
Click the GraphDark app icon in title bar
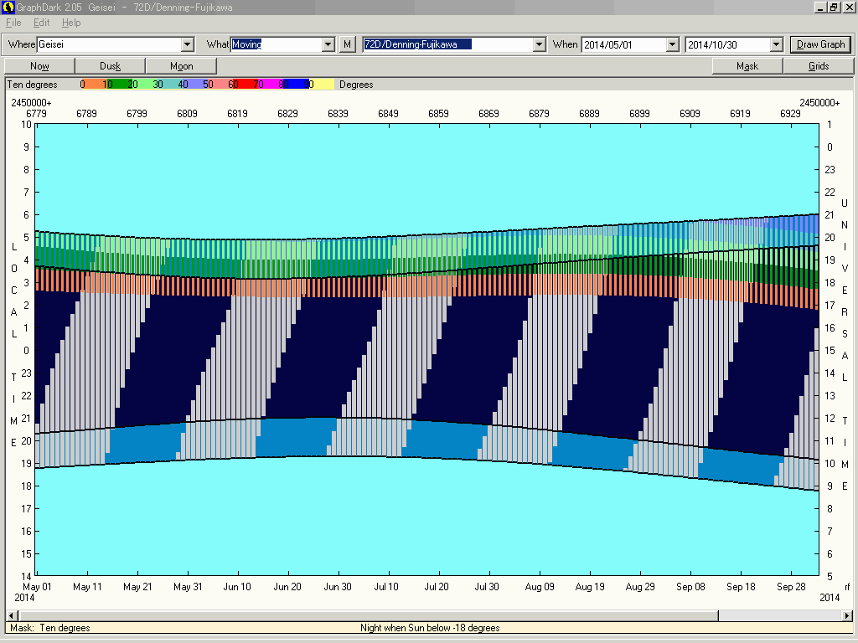pos(8,8)
